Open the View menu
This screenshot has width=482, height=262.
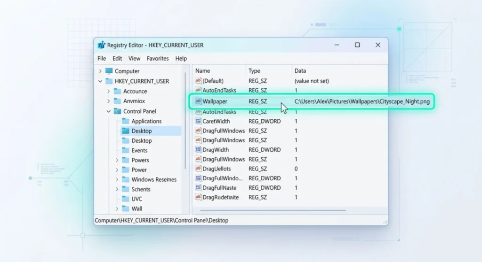pos(134,58)
